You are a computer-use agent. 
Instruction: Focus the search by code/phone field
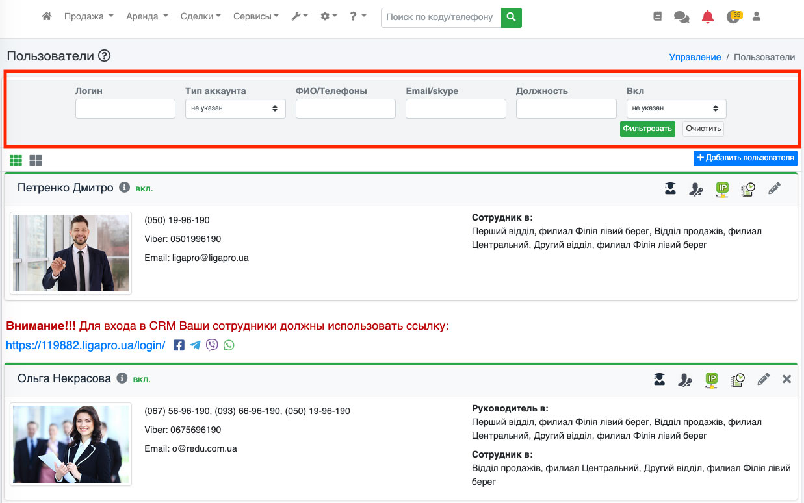tap(441, 18)
